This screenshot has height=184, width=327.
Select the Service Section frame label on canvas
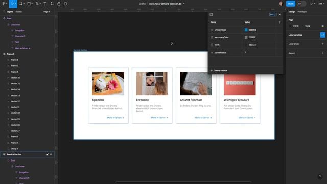click(x=80, y=50)
